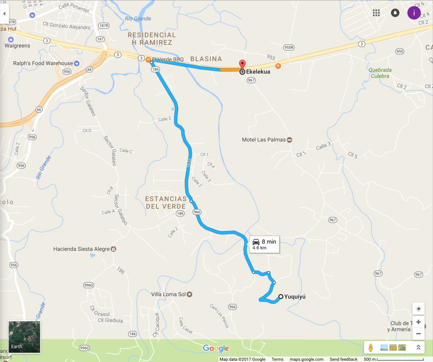Viewport: 433px width, 362px height.
Task: Click the show your location button
Action: tap(418, 309)
